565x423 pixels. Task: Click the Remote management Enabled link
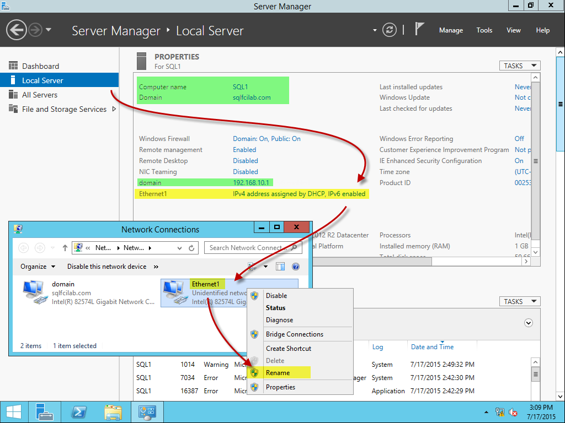pos(244,150)
